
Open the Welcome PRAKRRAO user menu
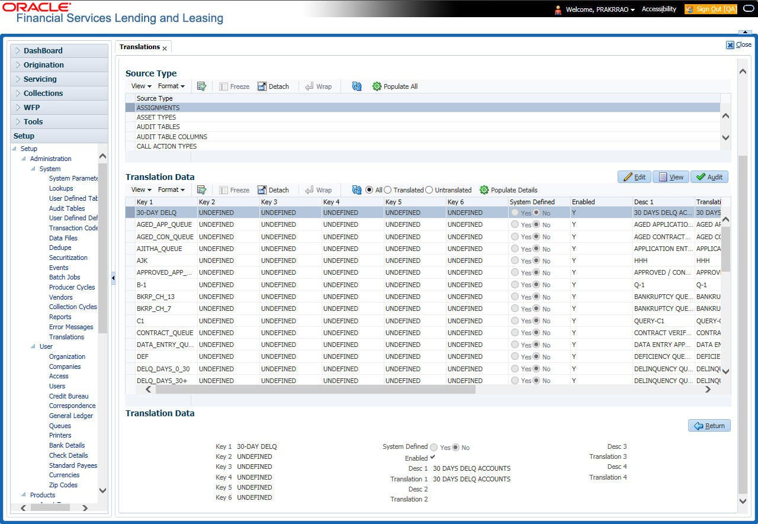[600, 9]
